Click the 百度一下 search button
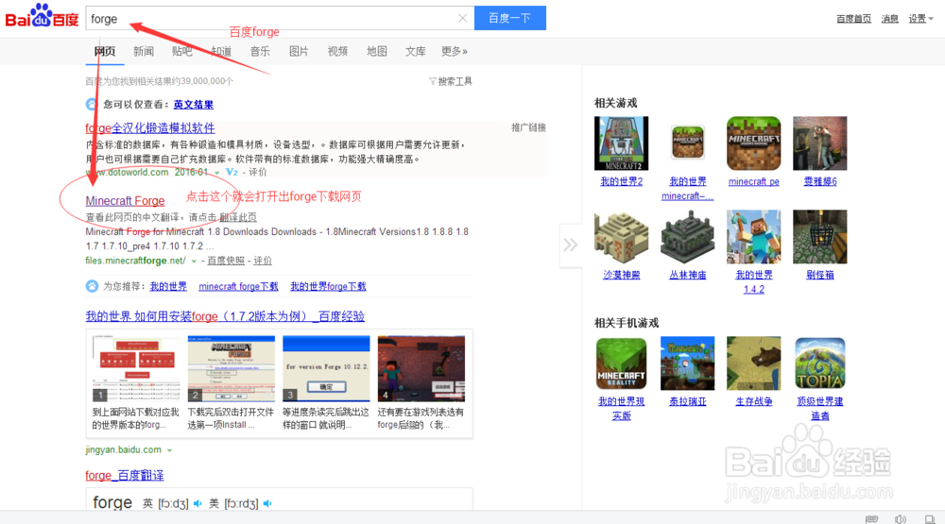The height and width of the screenshot is (524, 945). tap(510, 18)
